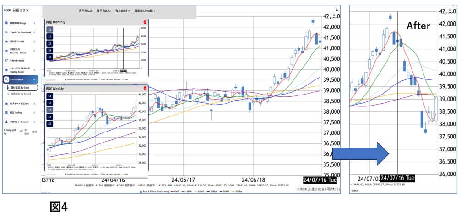Close the Monthly chart panel

(145, 22)
